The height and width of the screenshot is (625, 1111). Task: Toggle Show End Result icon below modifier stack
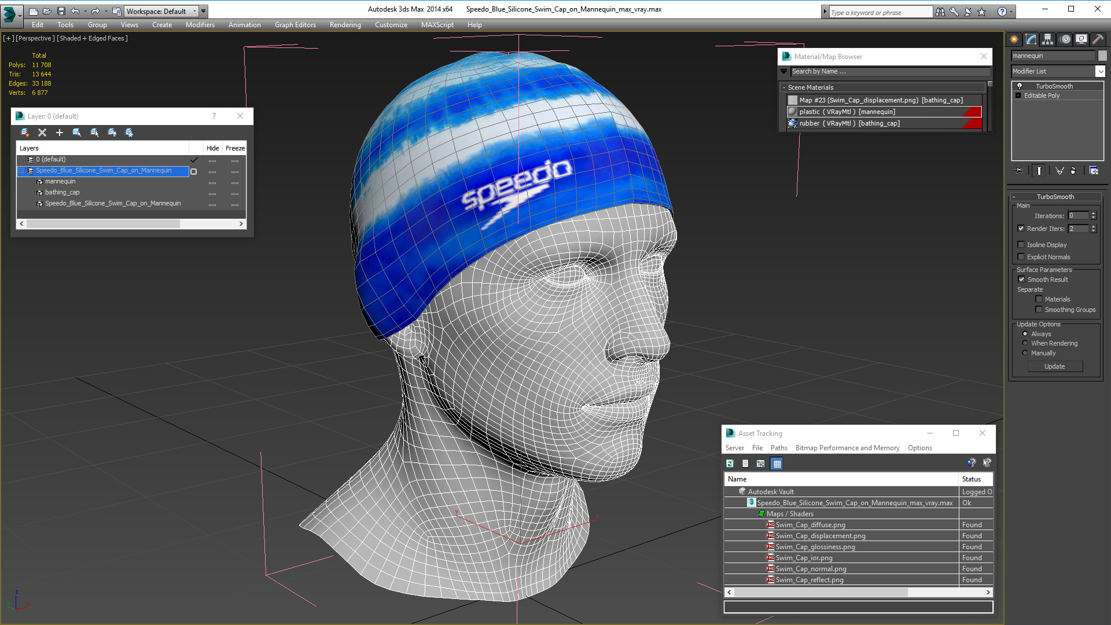coord(1039,171)
